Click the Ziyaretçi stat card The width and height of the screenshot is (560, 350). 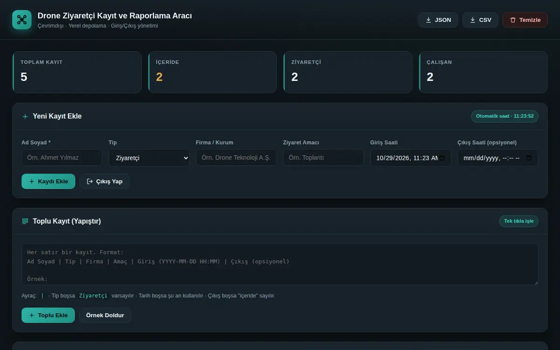coord(348,72)
